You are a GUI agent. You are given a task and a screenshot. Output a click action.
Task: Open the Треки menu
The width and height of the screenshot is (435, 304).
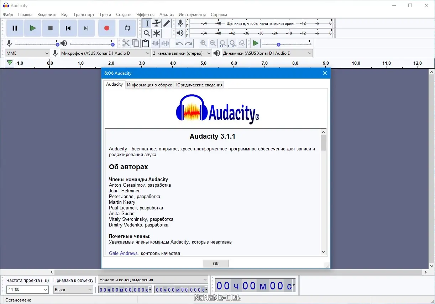105,15
